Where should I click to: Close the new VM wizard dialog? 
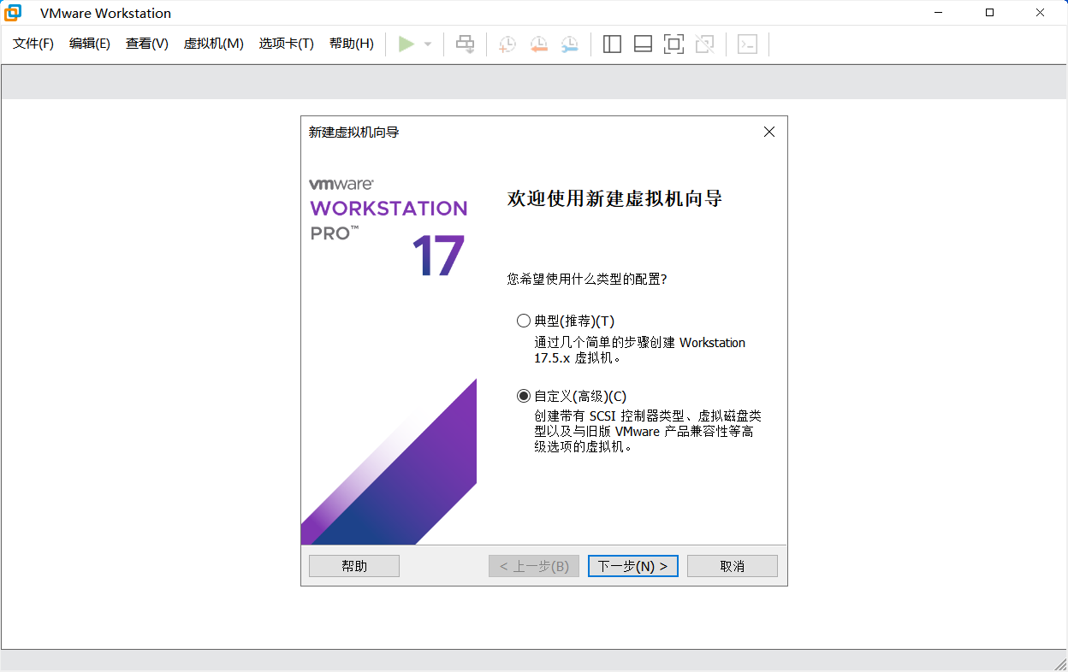click(768, 132)
